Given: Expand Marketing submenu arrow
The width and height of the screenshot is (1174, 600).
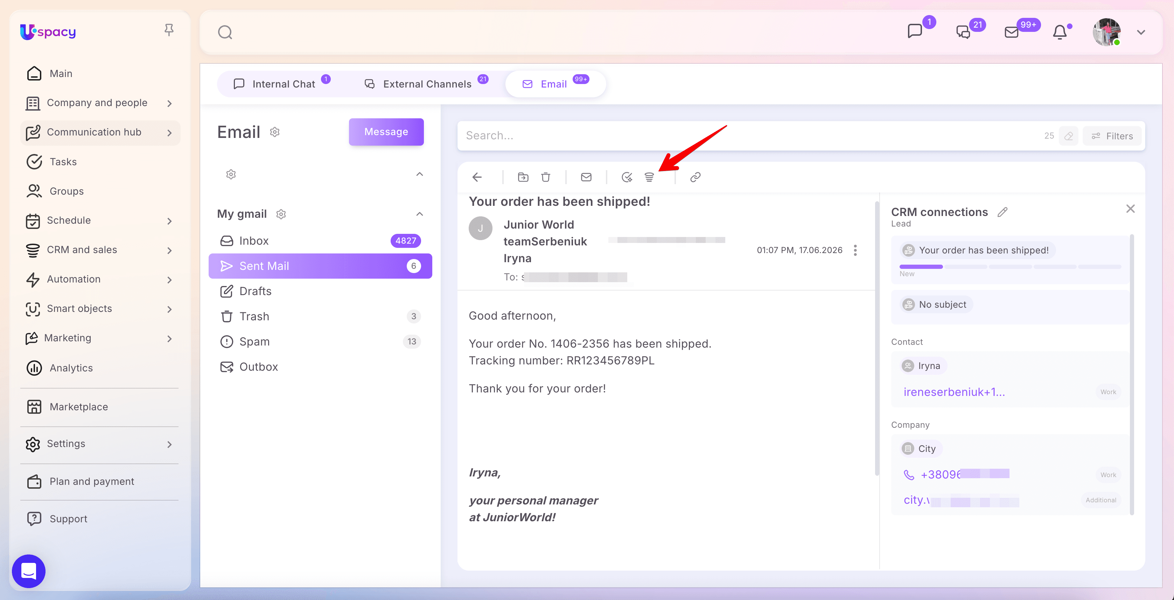Looking at the screenshot, I should 169,339.
